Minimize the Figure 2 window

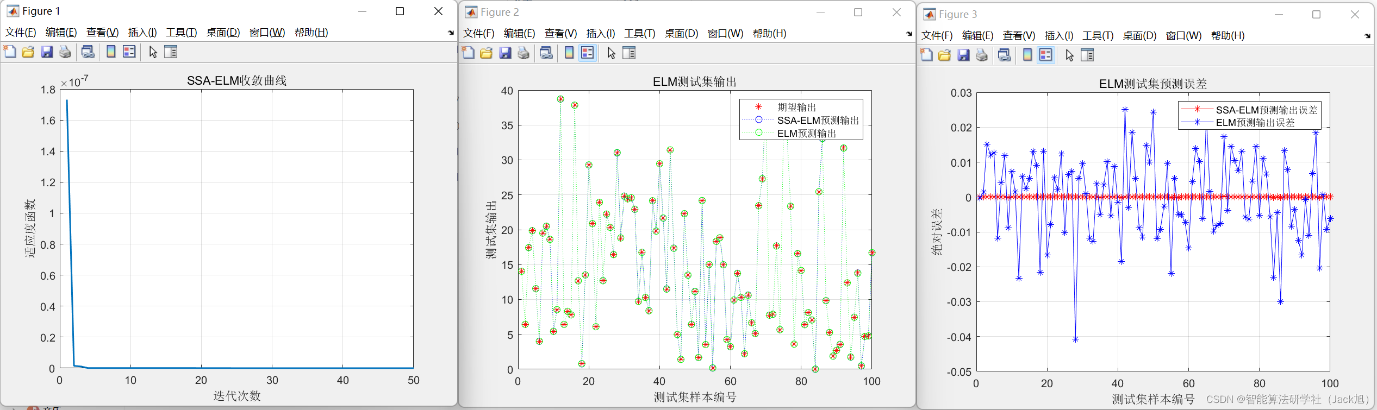pos(820,12)
